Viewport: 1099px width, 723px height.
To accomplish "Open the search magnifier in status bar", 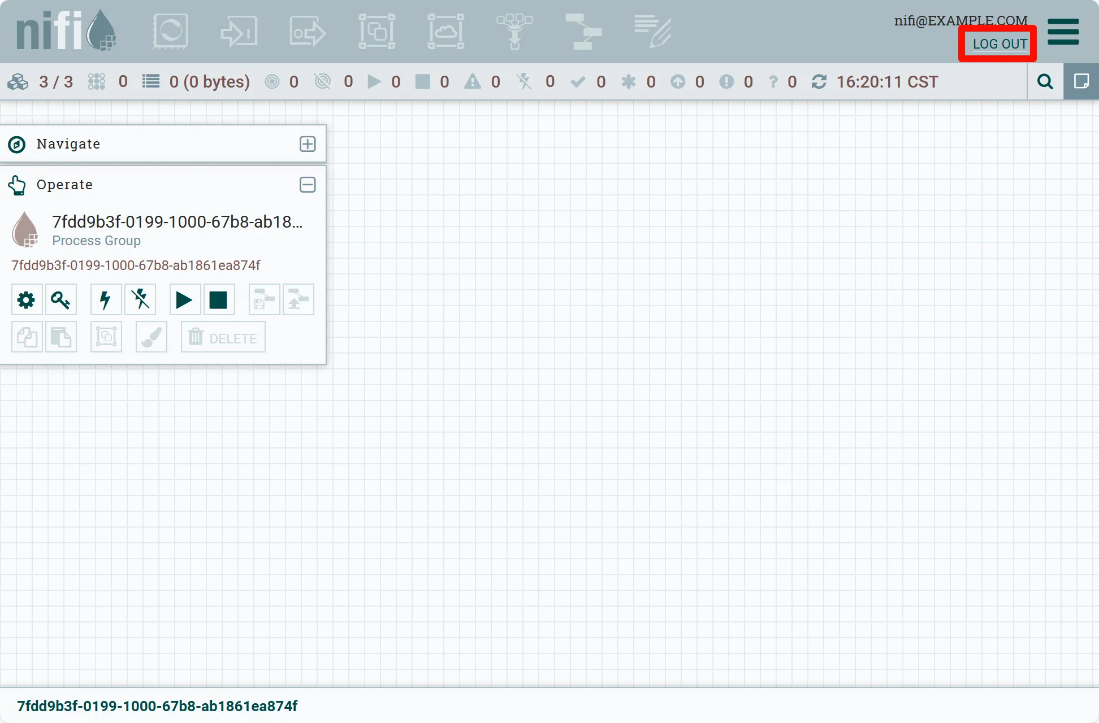I will tap(1045, 82).
